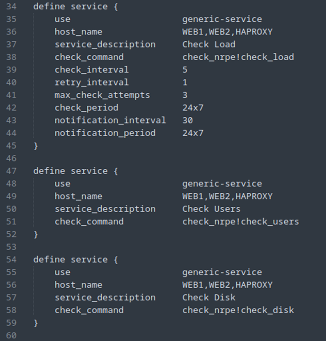Screen dimensions: 326x341
Task: Click the notification_period keyword on line 44
Action: pos(105,133)
